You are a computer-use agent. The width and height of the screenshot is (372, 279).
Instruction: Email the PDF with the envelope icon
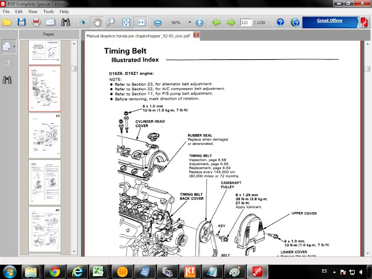click(50, 22)
